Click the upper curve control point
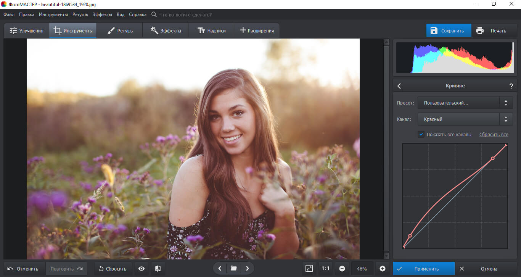The width and height of the screenshot is (521, 277). pyautogui.click(x=492, y=158)
